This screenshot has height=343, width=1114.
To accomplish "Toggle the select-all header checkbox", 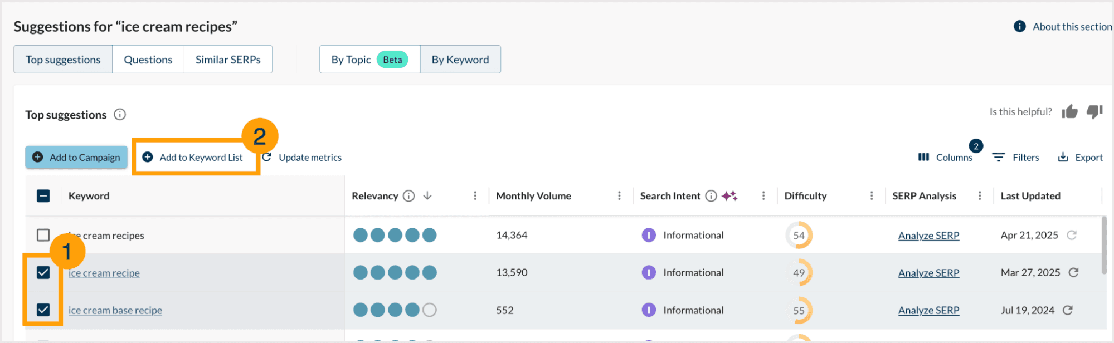I will click(x=43, y=196).
